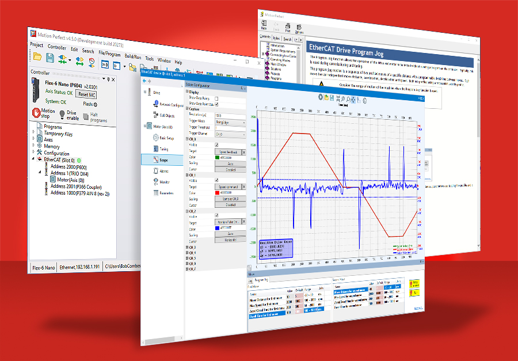Screen dimensions: 518x361
Task: Select 'Address 2001(P366 Coupler)' in the tree
Action: point(75,187)
